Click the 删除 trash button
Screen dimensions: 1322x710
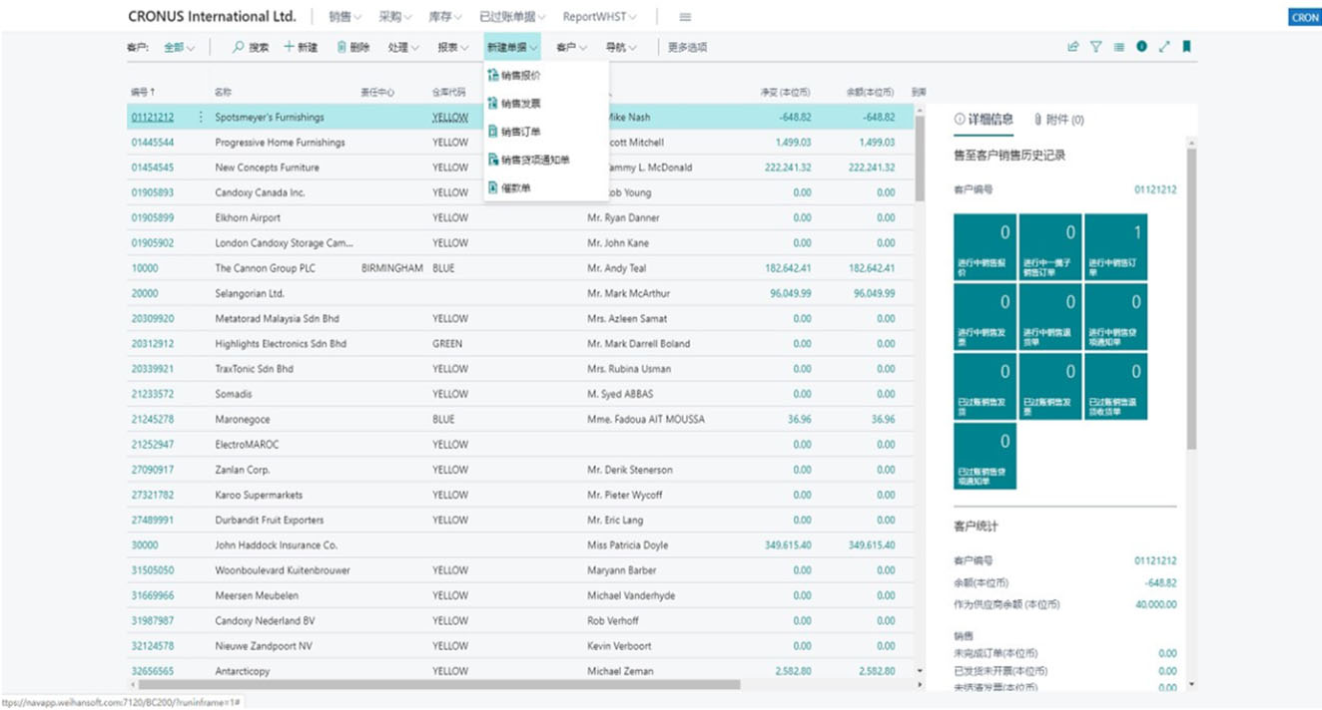[353, 47]
